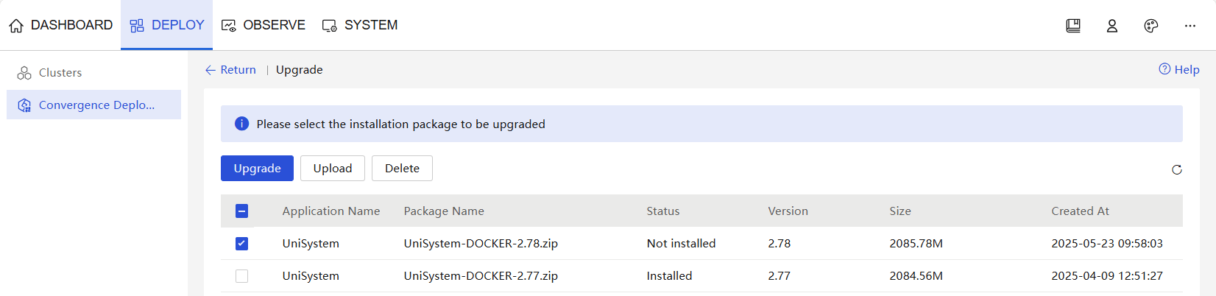1216x296 pixels.
Task: Click the Delete button
Action: (x=402, y=168)
